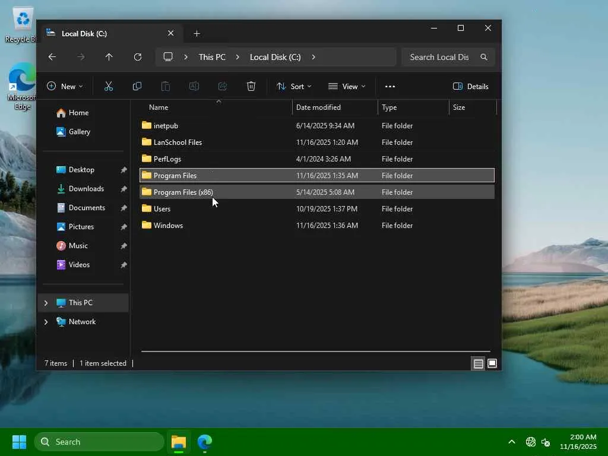This screenshot has width=608, height=456.
Task: Open the Sort dropdown menu
Action: coord(294,86)
